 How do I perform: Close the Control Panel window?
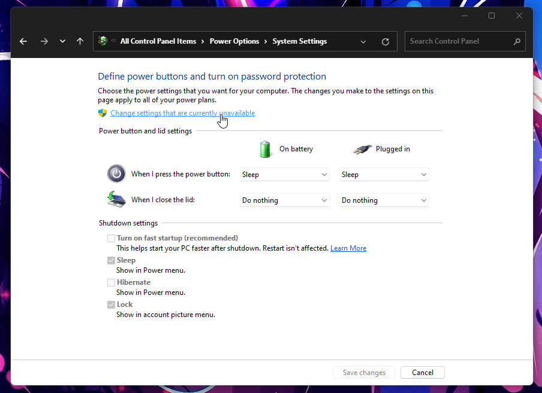[x=519, y=16]
